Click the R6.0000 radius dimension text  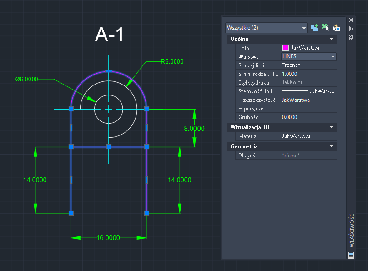pos(172,61)
